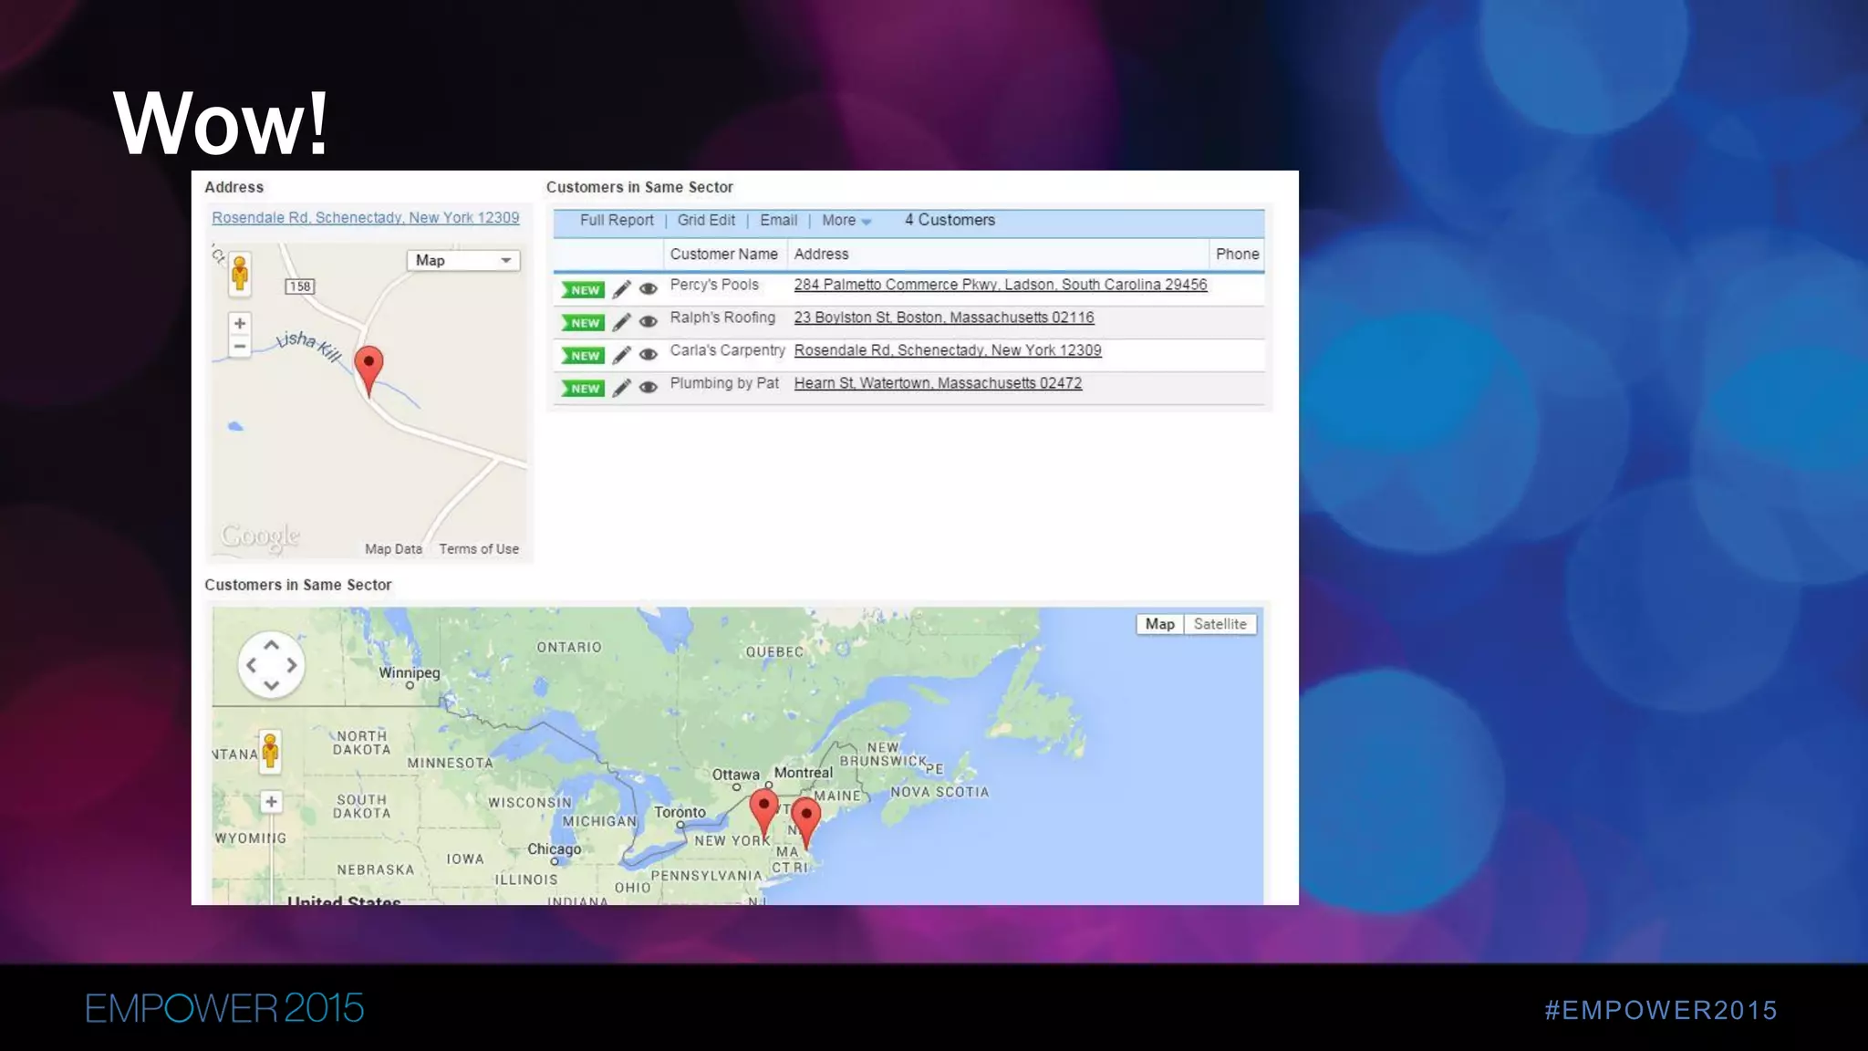Click the zoom-in plus on the large sector map
This screenshot has height=1051, width=1868.
point(271,802)
